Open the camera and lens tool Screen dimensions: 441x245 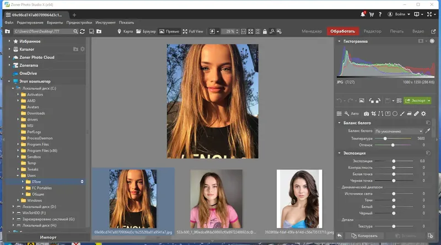[366, 113]
